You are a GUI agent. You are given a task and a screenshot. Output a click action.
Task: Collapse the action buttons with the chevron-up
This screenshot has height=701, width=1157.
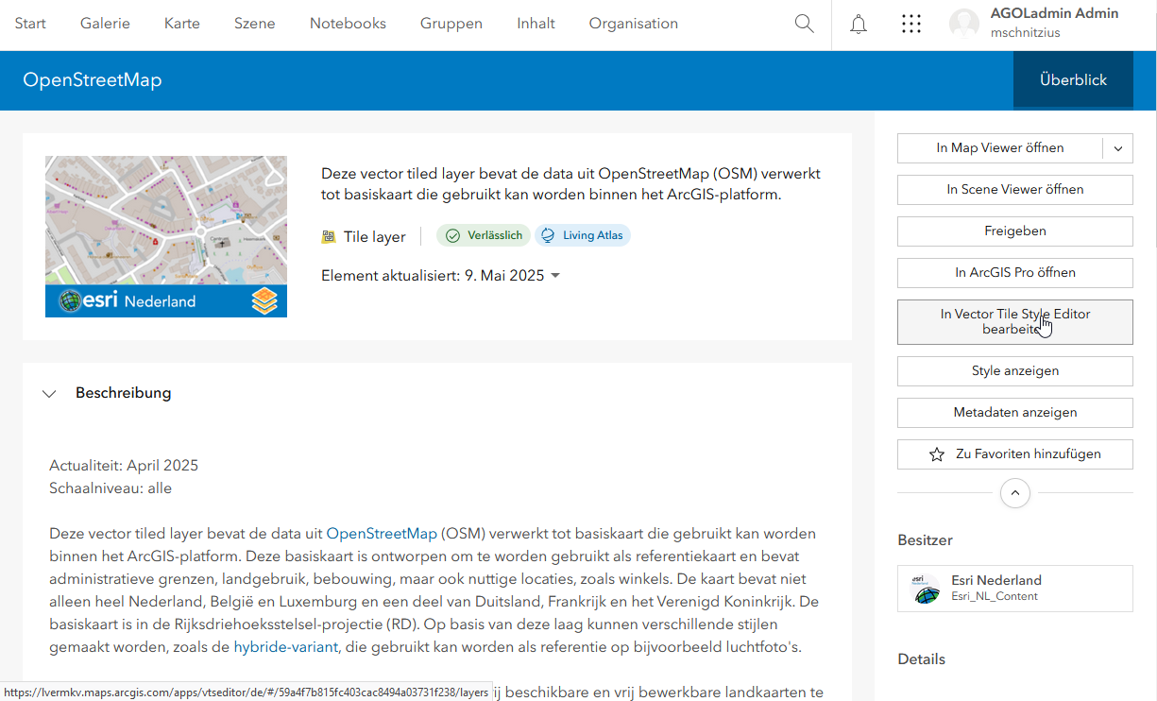1015,493
